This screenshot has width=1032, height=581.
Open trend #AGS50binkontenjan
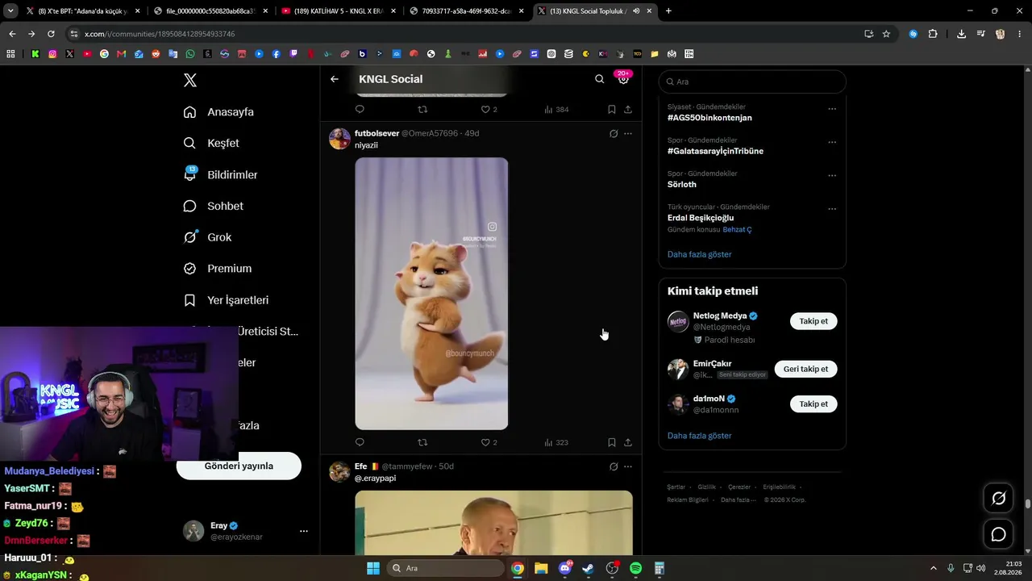click(709, 118)
